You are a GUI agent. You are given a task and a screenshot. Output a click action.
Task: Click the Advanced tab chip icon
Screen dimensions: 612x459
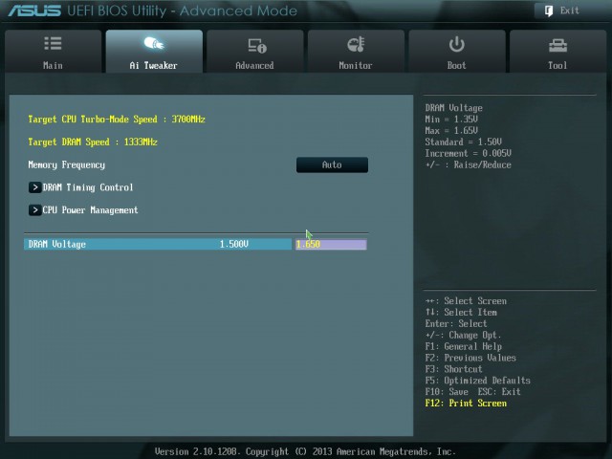[x=255, y=45]
